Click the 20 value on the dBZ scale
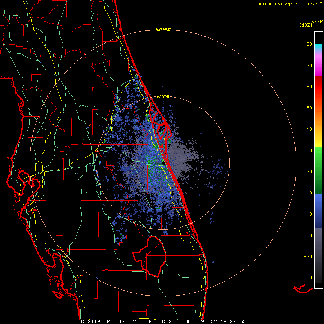 (309, 171)
